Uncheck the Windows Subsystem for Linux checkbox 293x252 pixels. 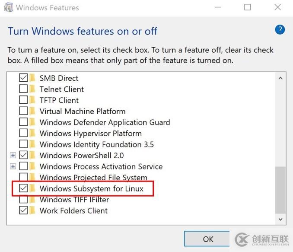pyautogui.click(x=23, y=188)
